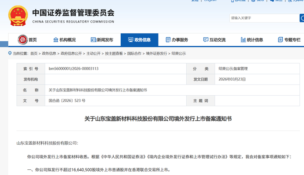Click the newspaper icon for 新闻发布

93,40
